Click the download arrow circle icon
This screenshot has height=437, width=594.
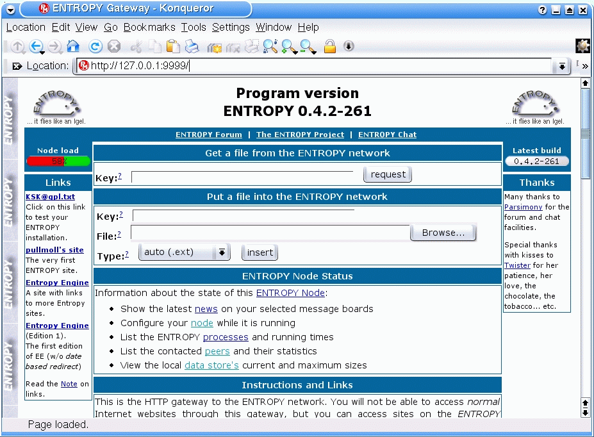tap(349, 46)
